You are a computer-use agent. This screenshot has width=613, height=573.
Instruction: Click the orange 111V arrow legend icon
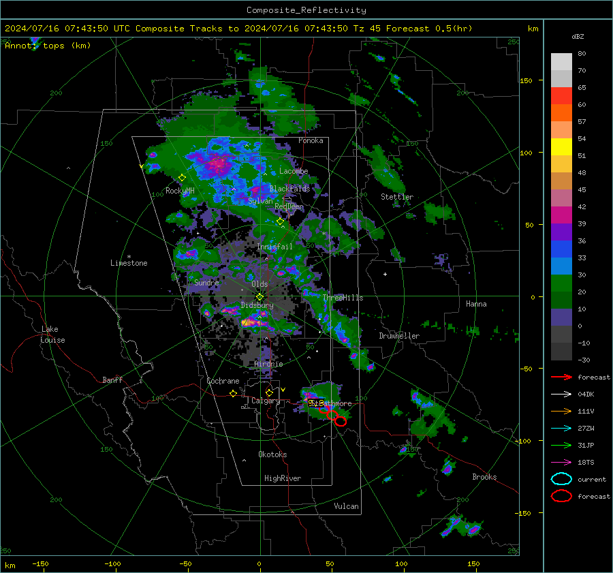pyautogui.click(x=561, y=411)
